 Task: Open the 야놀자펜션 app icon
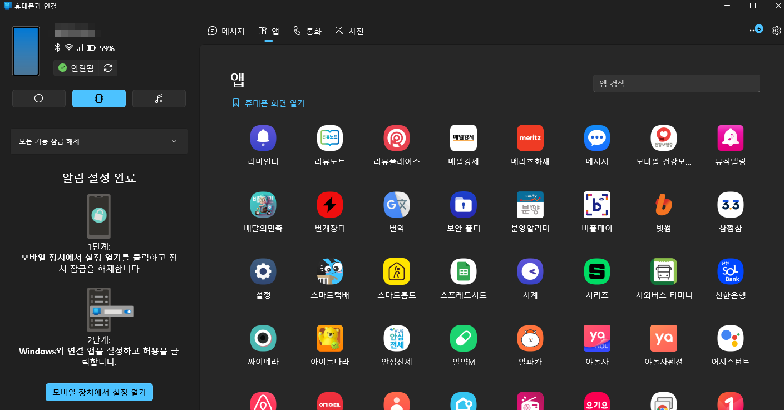(664, 338)
